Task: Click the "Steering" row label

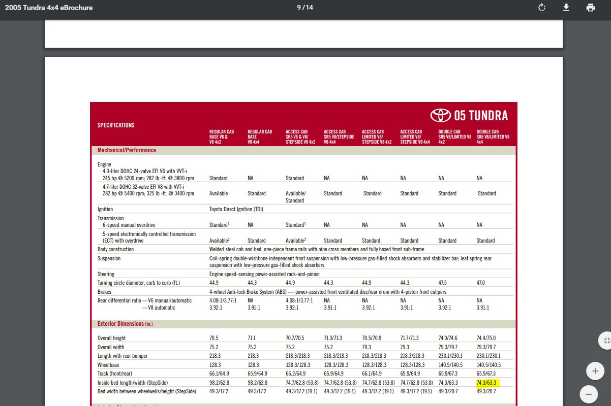Action: (106, 274)
